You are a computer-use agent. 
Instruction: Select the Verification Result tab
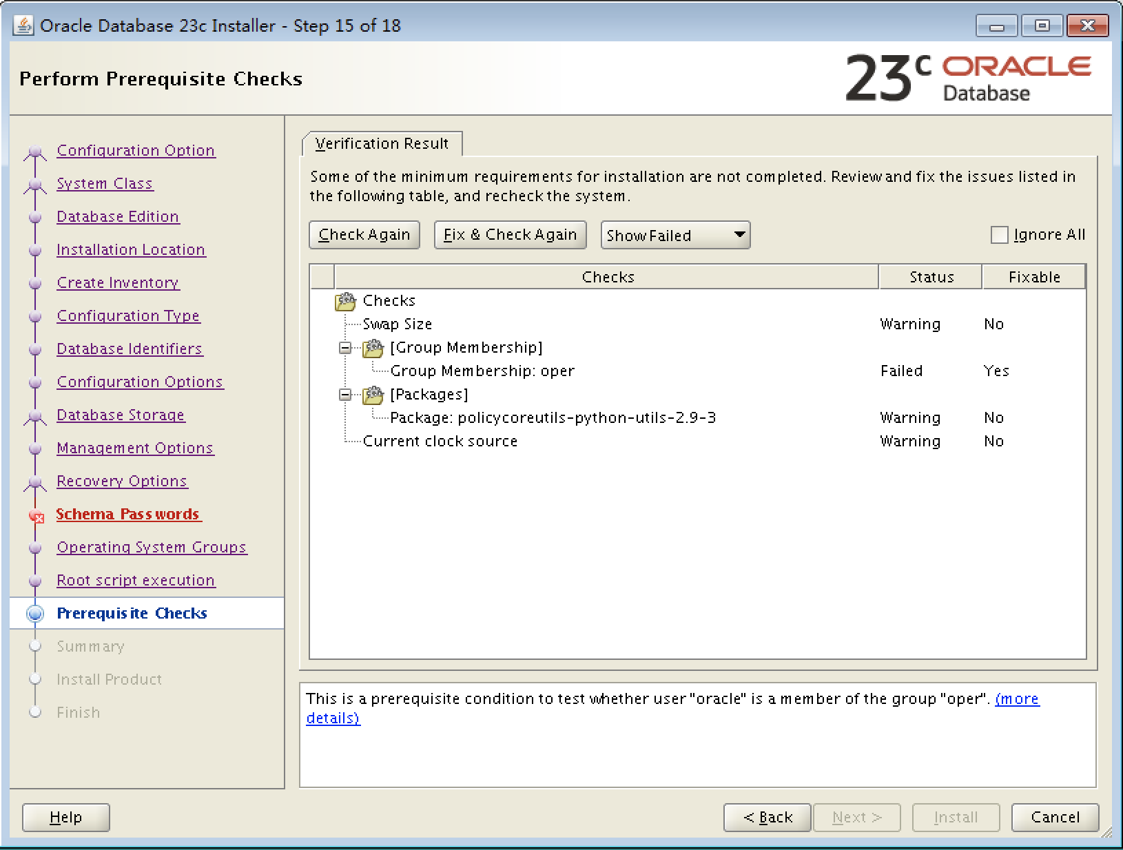point(382,143)
